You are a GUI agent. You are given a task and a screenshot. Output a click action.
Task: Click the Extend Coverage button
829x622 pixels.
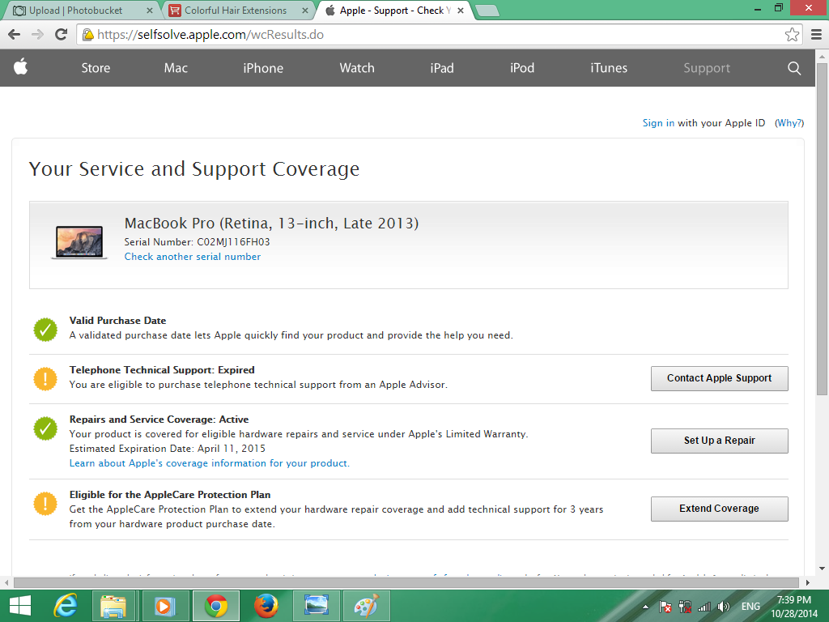(719, 509)
